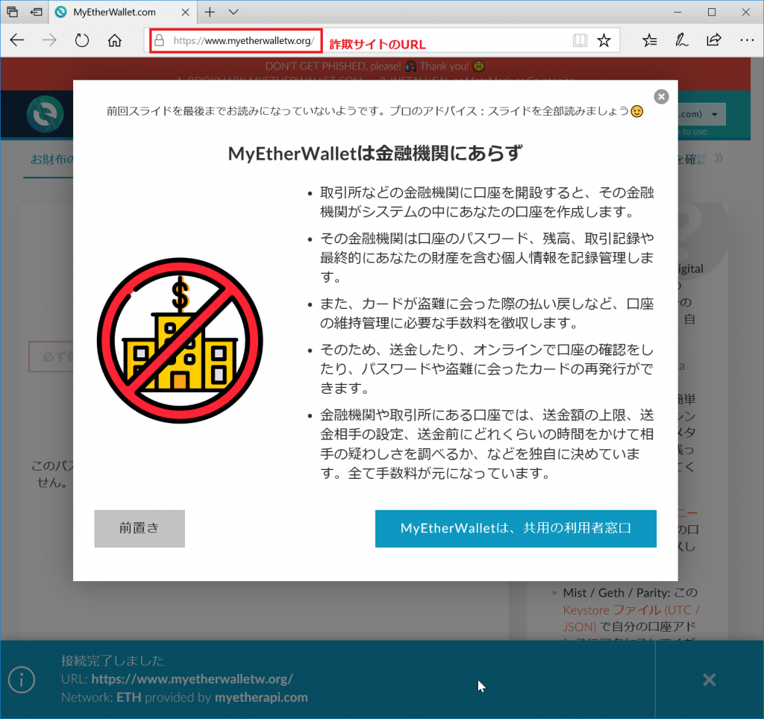Click the Share page icon
Viewport: 764px width, 719px height.
tap(714, 40)
